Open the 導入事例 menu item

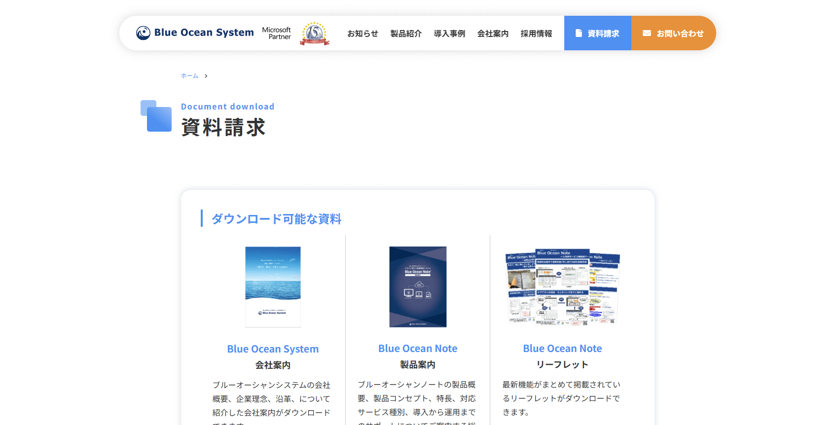(x=449, y=34)
